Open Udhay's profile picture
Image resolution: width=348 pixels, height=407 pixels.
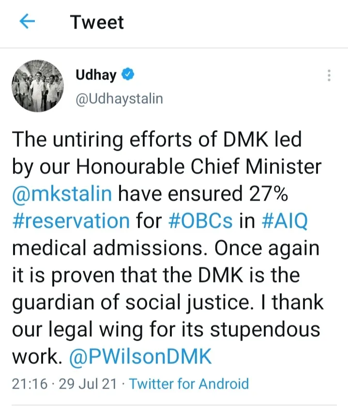tap(38, 86)
